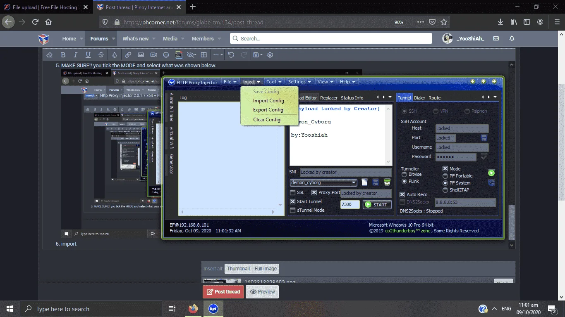Open the forum inbox envelope icon

[496, 38]
